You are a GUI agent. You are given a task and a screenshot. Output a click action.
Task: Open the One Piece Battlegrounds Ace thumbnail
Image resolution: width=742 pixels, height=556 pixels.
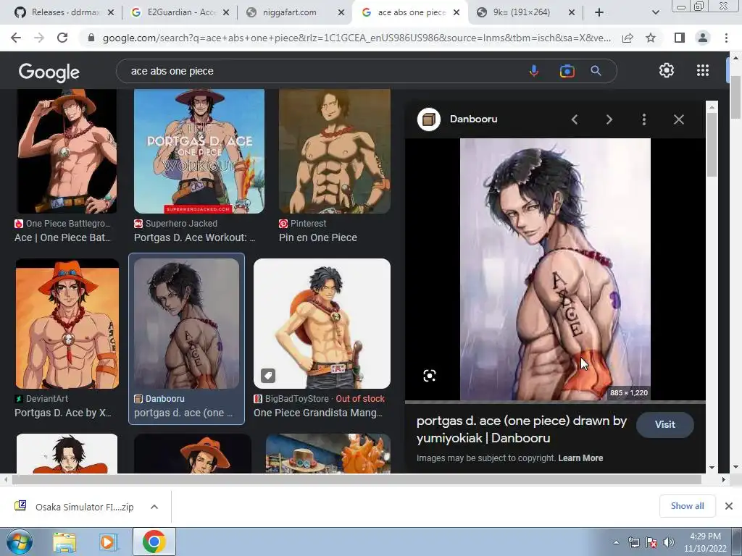pyautogui.click(x=67, y=151)
